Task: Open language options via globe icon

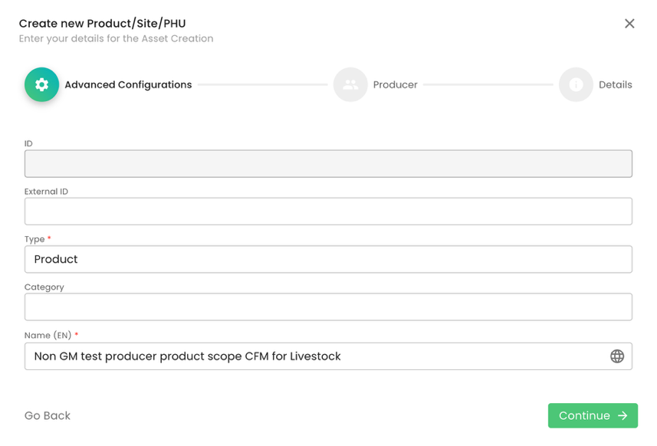Action: 617,356
